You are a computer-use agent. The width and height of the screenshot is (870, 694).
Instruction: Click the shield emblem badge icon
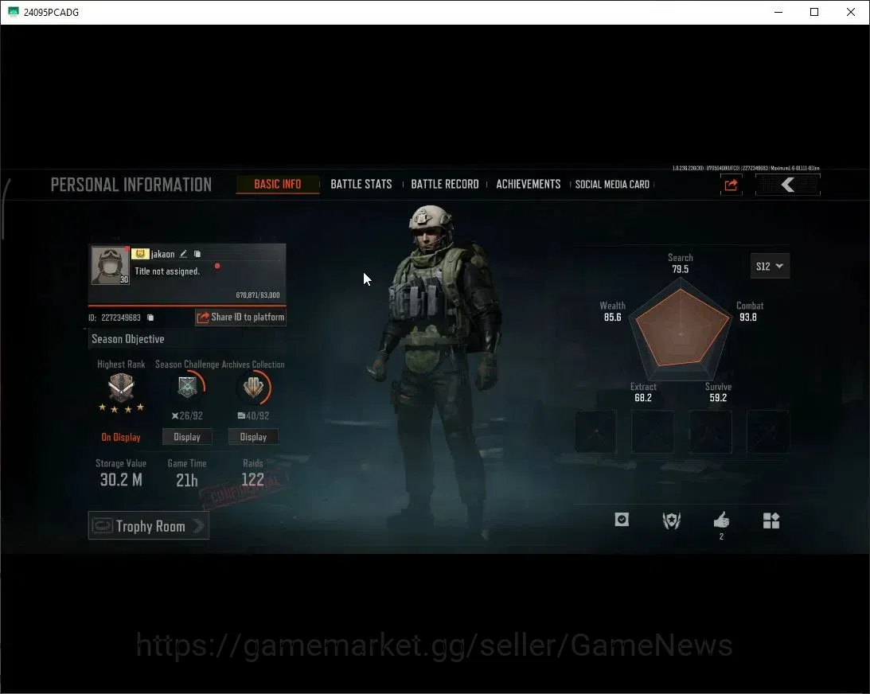click(671, 520)
